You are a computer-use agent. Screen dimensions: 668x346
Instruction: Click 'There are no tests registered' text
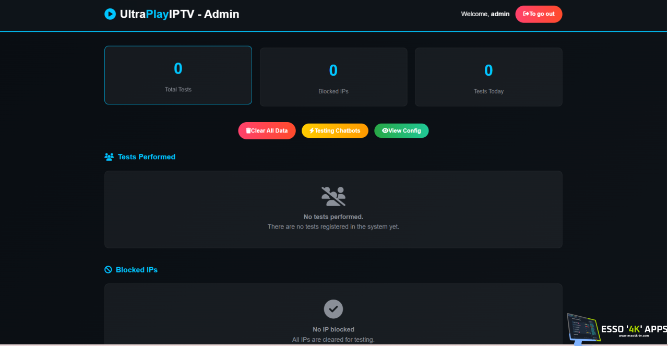[x=333, y=226]
